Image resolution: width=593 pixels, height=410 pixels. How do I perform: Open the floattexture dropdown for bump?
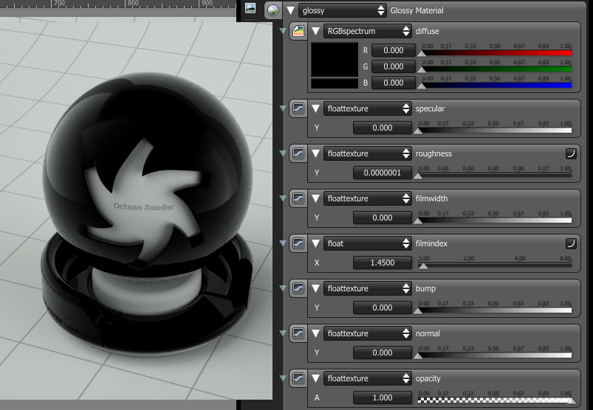point(368,288)
